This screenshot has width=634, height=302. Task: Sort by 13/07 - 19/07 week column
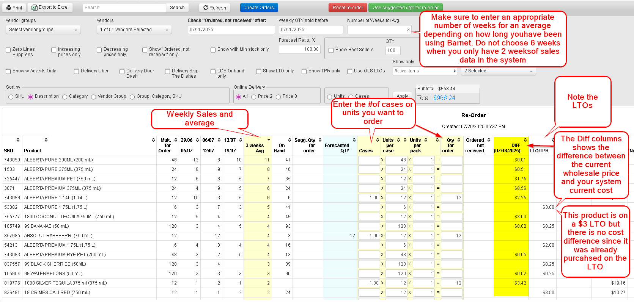(x=241, y=140)
